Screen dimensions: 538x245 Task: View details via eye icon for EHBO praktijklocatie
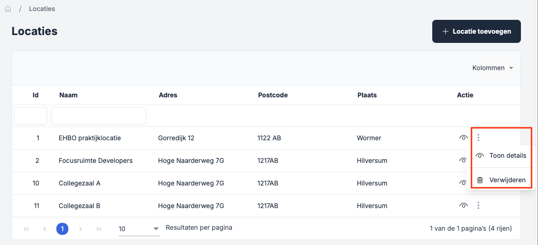coord(463,137)
